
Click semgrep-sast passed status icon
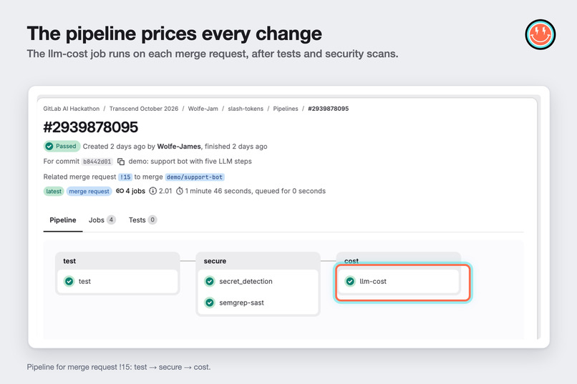click(x=209, y=302)
